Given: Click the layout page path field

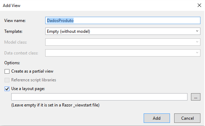Looking at the screenshot, I should coord(99,97).
